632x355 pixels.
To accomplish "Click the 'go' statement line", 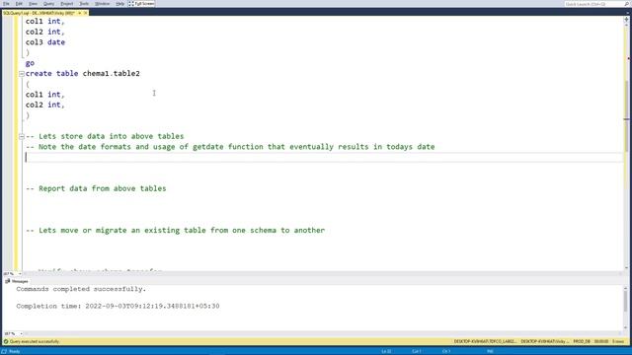I will point(30,63).
